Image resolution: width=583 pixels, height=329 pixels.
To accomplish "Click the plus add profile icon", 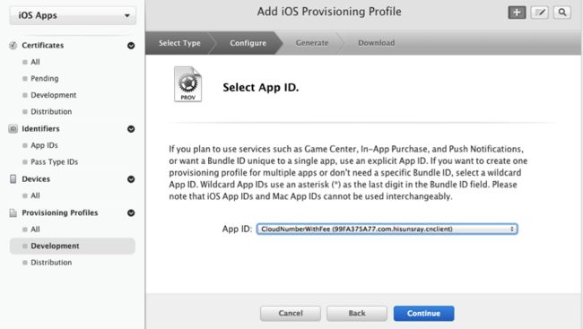I will [517, 13].
